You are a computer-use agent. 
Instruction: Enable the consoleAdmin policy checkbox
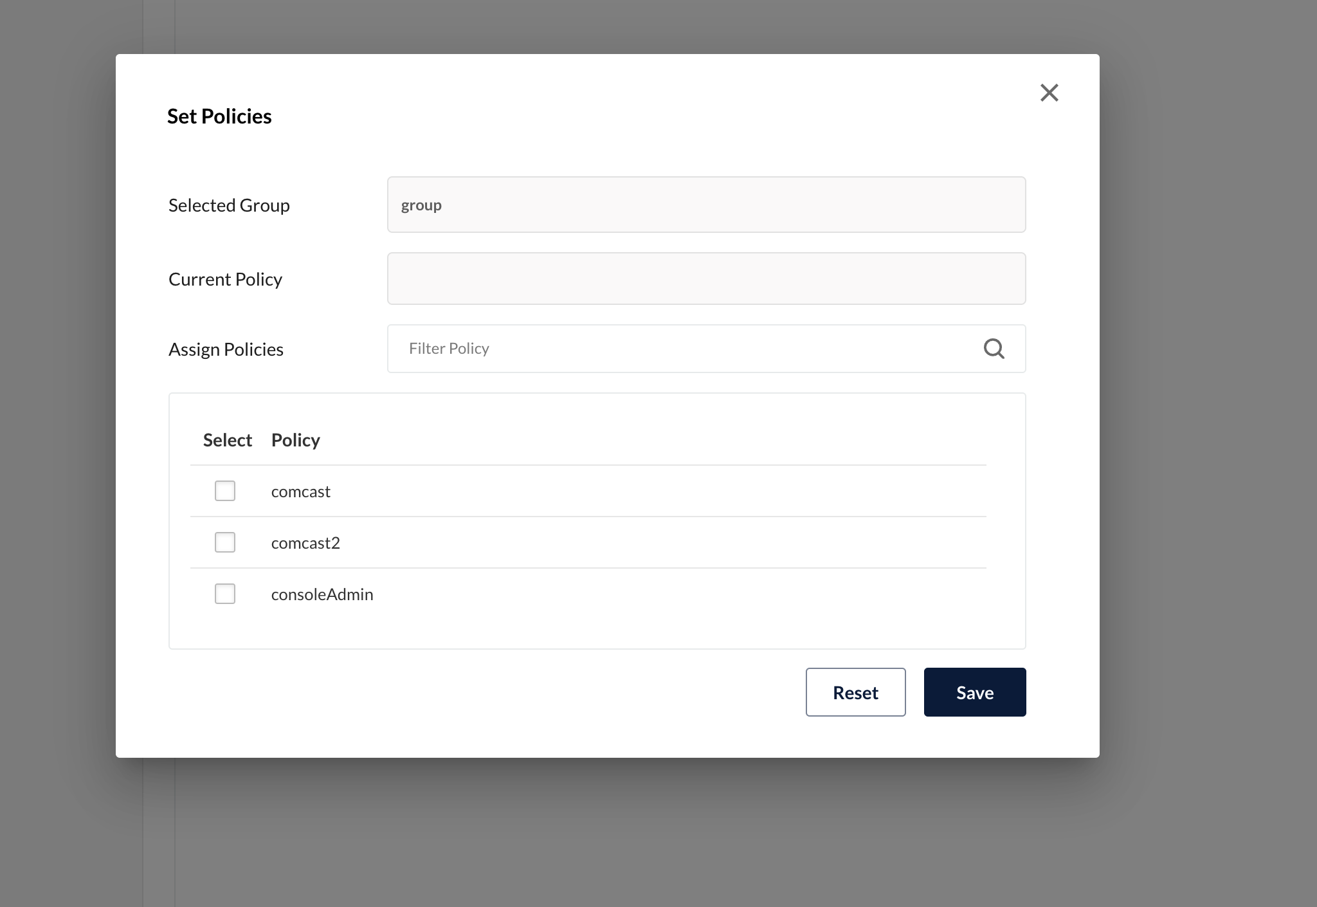(225, 594)
